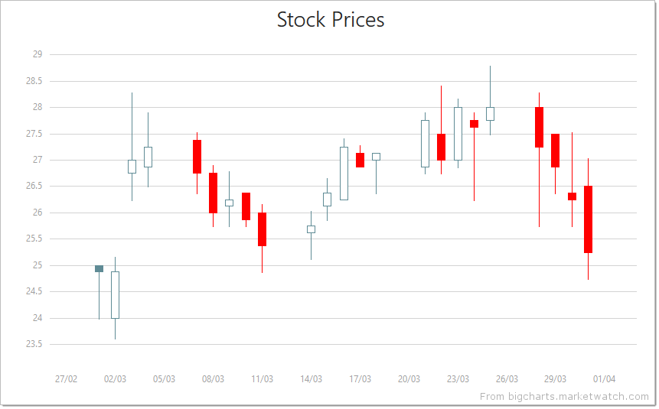This screenshot has height=409, width=659.
Task: Click the red candlestick for 28/03
Action: pyautogui.click(x=539, y=127)
